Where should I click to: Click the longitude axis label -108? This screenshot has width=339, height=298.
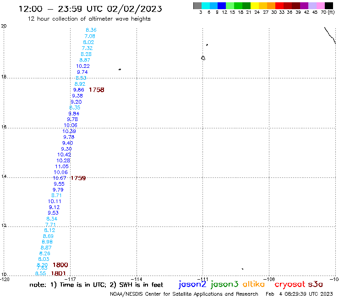coord(269,279)
